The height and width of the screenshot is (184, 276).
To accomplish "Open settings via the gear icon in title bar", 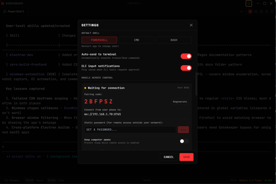I will (x=249, y=3).
